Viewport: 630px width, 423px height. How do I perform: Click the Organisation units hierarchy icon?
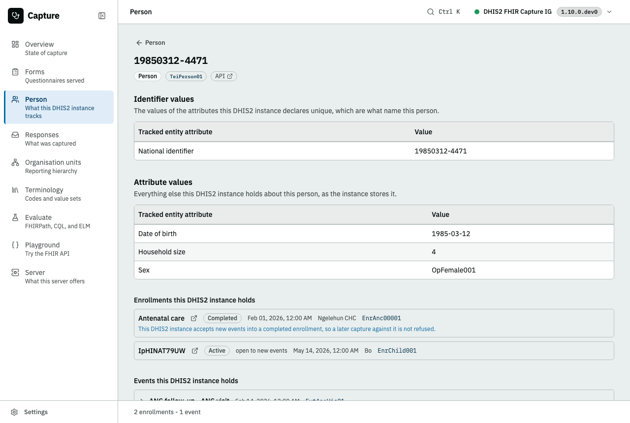pos(15,162)
